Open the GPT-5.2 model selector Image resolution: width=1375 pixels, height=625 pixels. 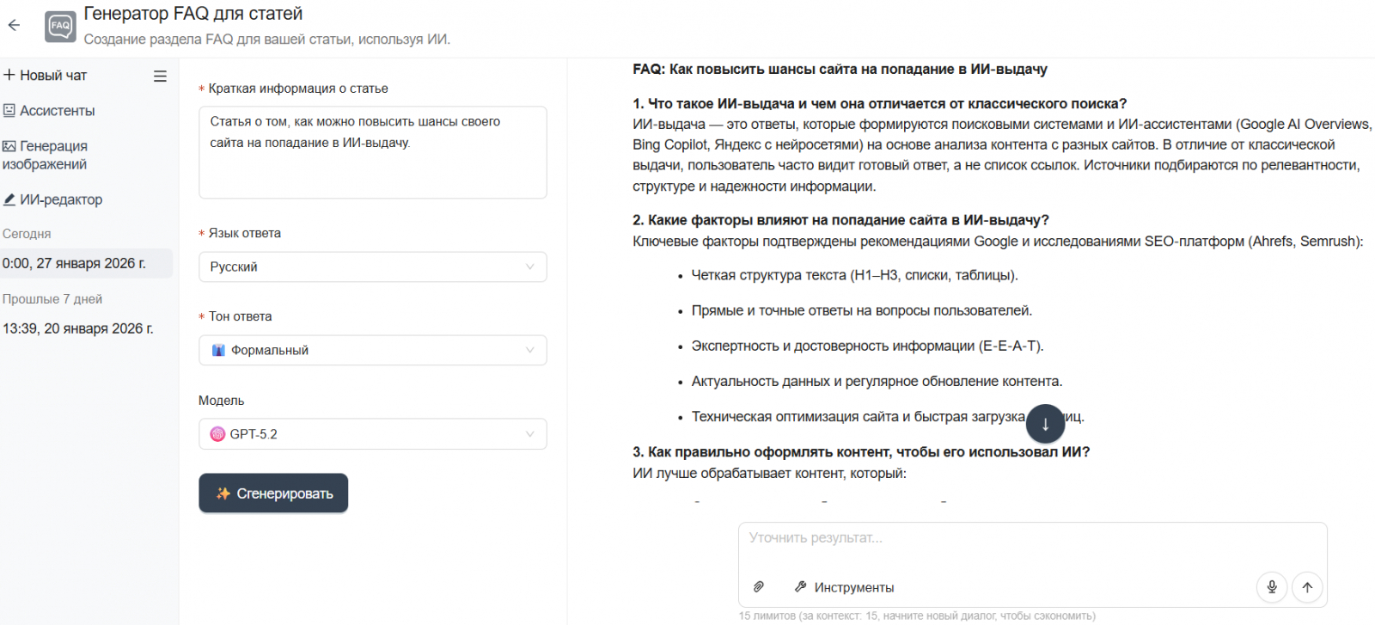372,434
